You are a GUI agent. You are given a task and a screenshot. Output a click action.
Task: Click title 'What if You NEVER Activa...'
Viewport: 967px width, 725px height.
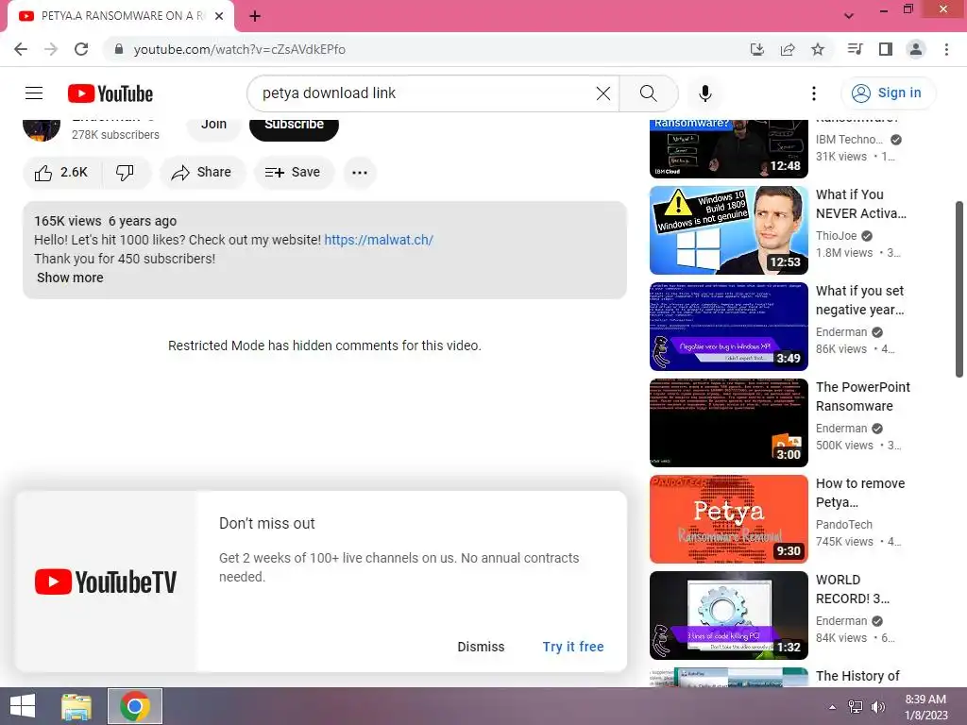point(861,204)
